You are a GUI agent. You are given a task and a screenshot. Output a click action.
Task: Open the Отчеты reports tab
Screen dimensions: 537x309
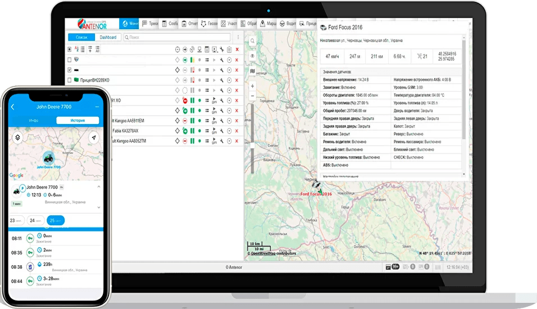click(x=189, y=23)
